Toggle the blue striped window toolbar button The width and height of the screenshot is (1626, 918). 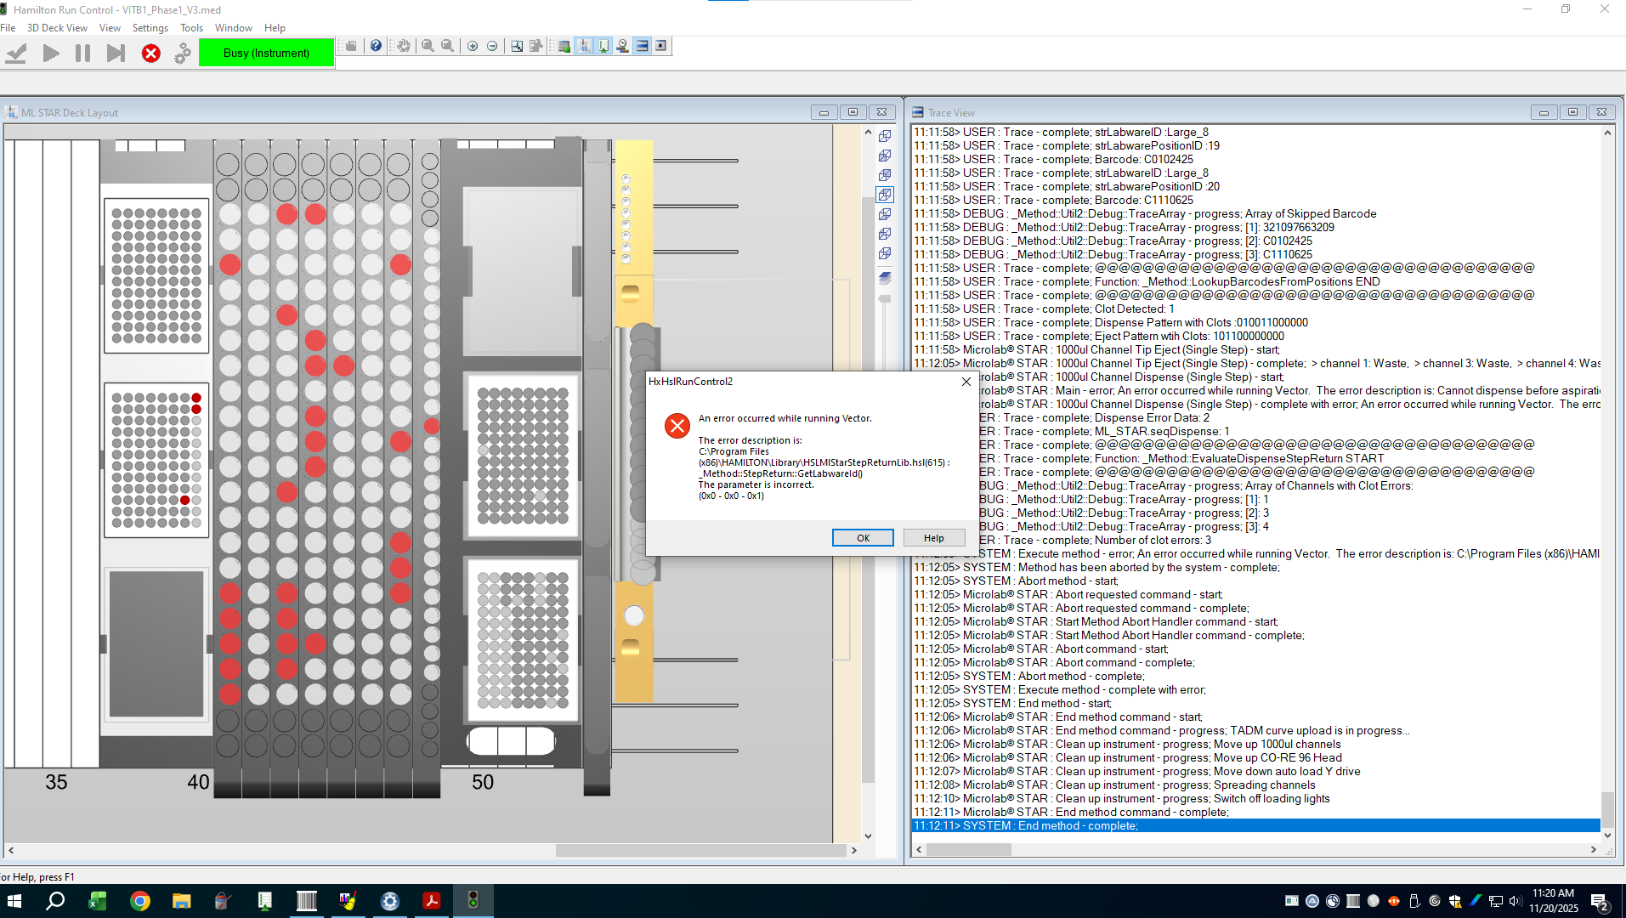pos(643,46)
